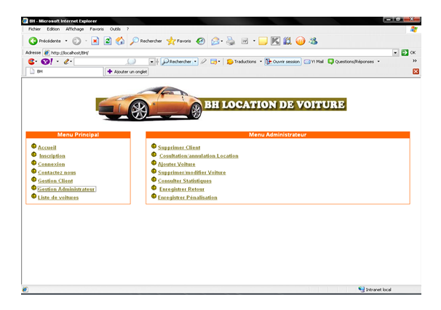Screen dimensions: 441x310
Task: Go back with the Précédente arrow
Action: 44,41
